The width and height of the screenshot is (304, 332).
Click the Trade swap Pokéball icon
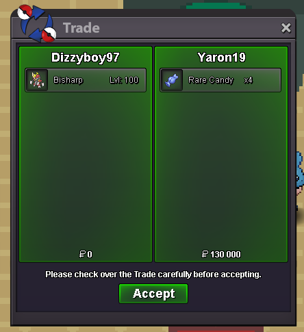coord(37,24)
